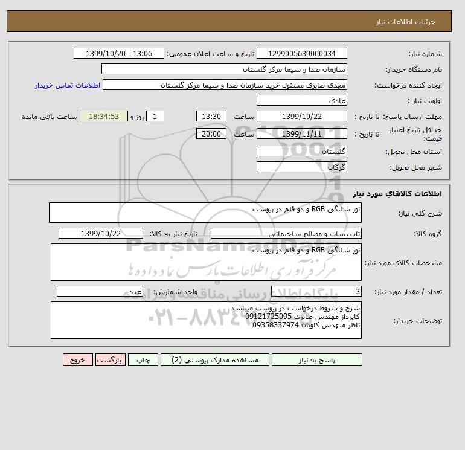Click the 'خروج' exit button
465x450 pixels.
point(78,360)
